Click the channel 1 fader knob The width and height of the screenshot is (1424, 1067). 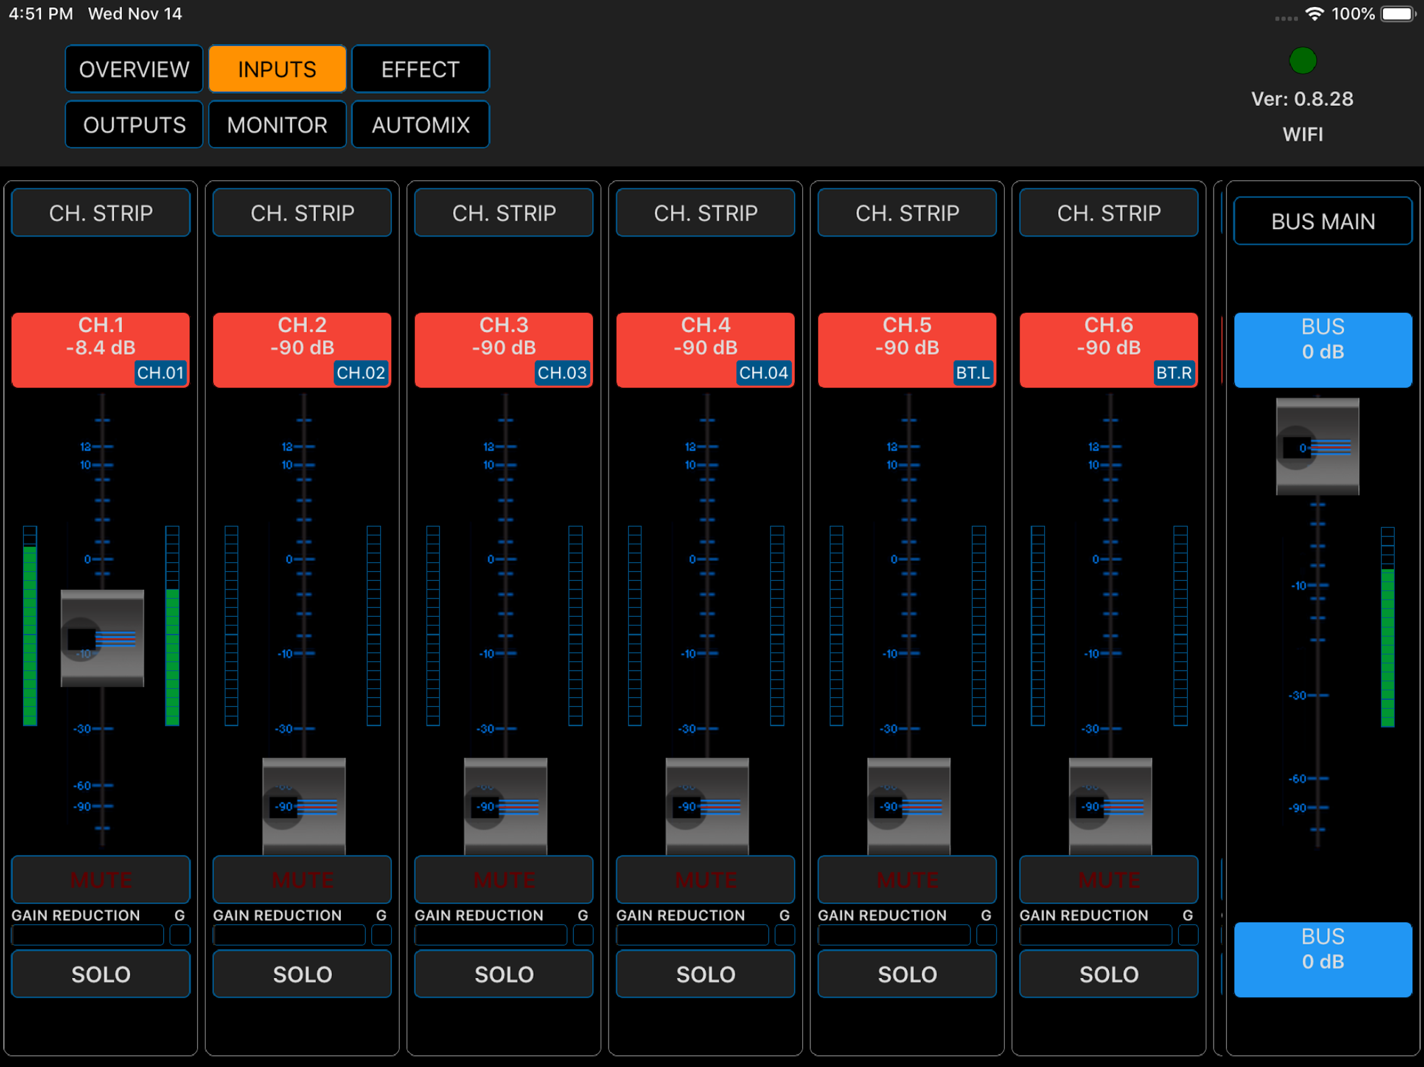[x=102, y=638]
